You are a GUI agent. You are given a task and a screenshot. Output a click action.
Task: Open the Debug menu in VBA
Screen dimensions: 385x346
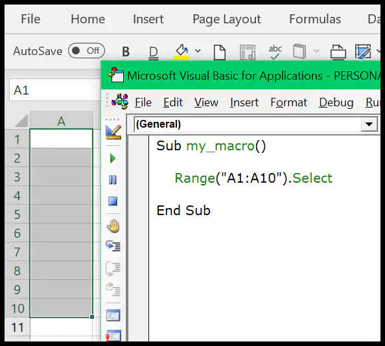(336, 102)
